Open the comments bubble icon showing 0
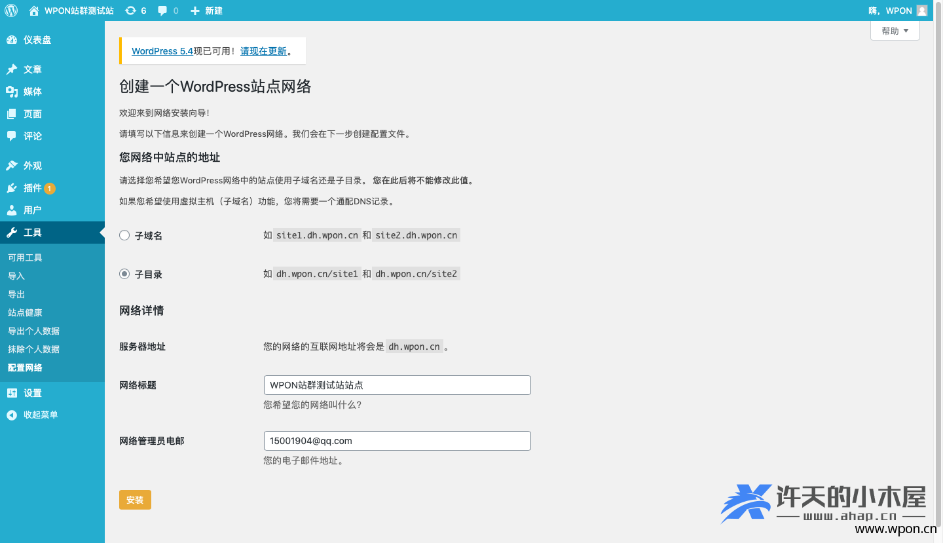The image size is (943, 543). 162,10
